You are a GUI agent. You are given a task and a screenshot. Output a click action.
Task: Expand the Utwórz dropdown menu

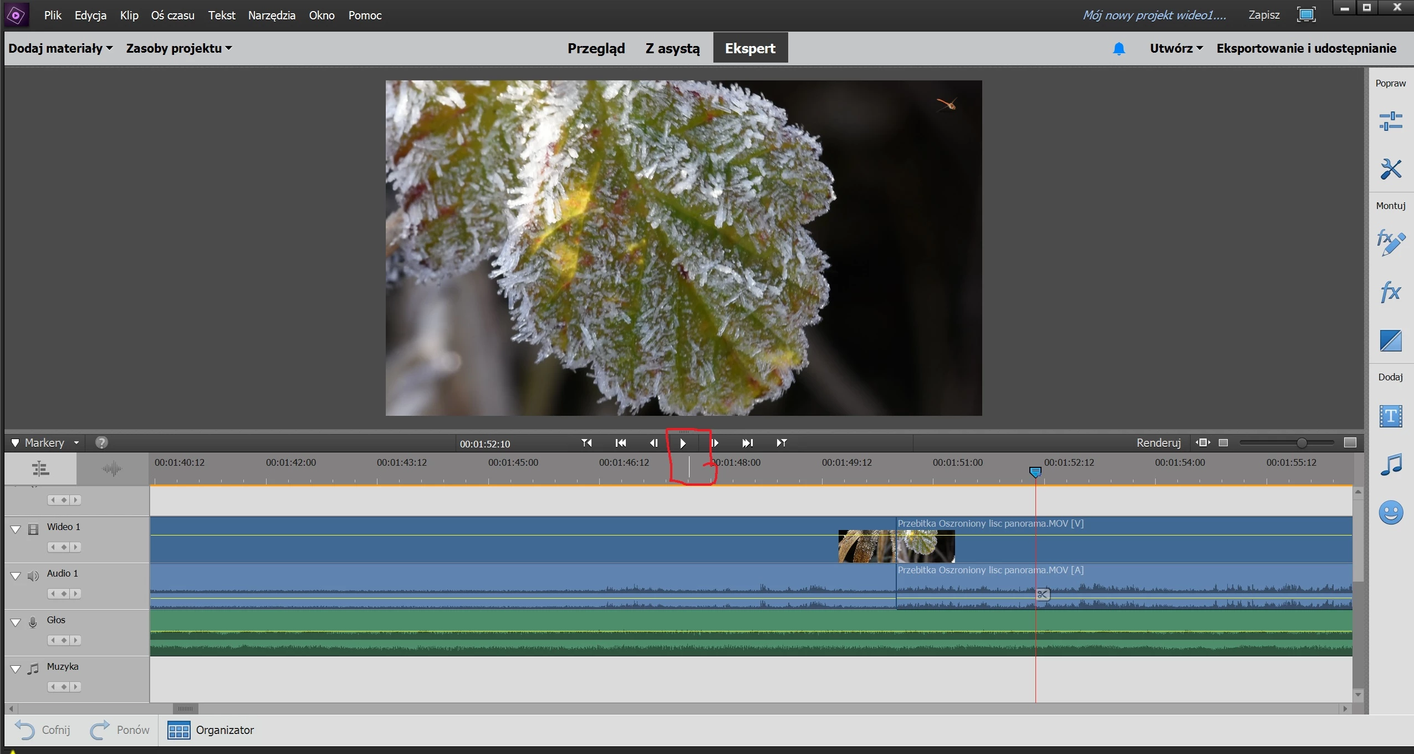[1176, 49]
